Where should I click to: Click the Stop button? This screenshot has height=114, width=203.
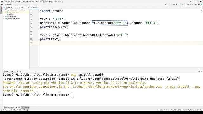click(193, 4)
